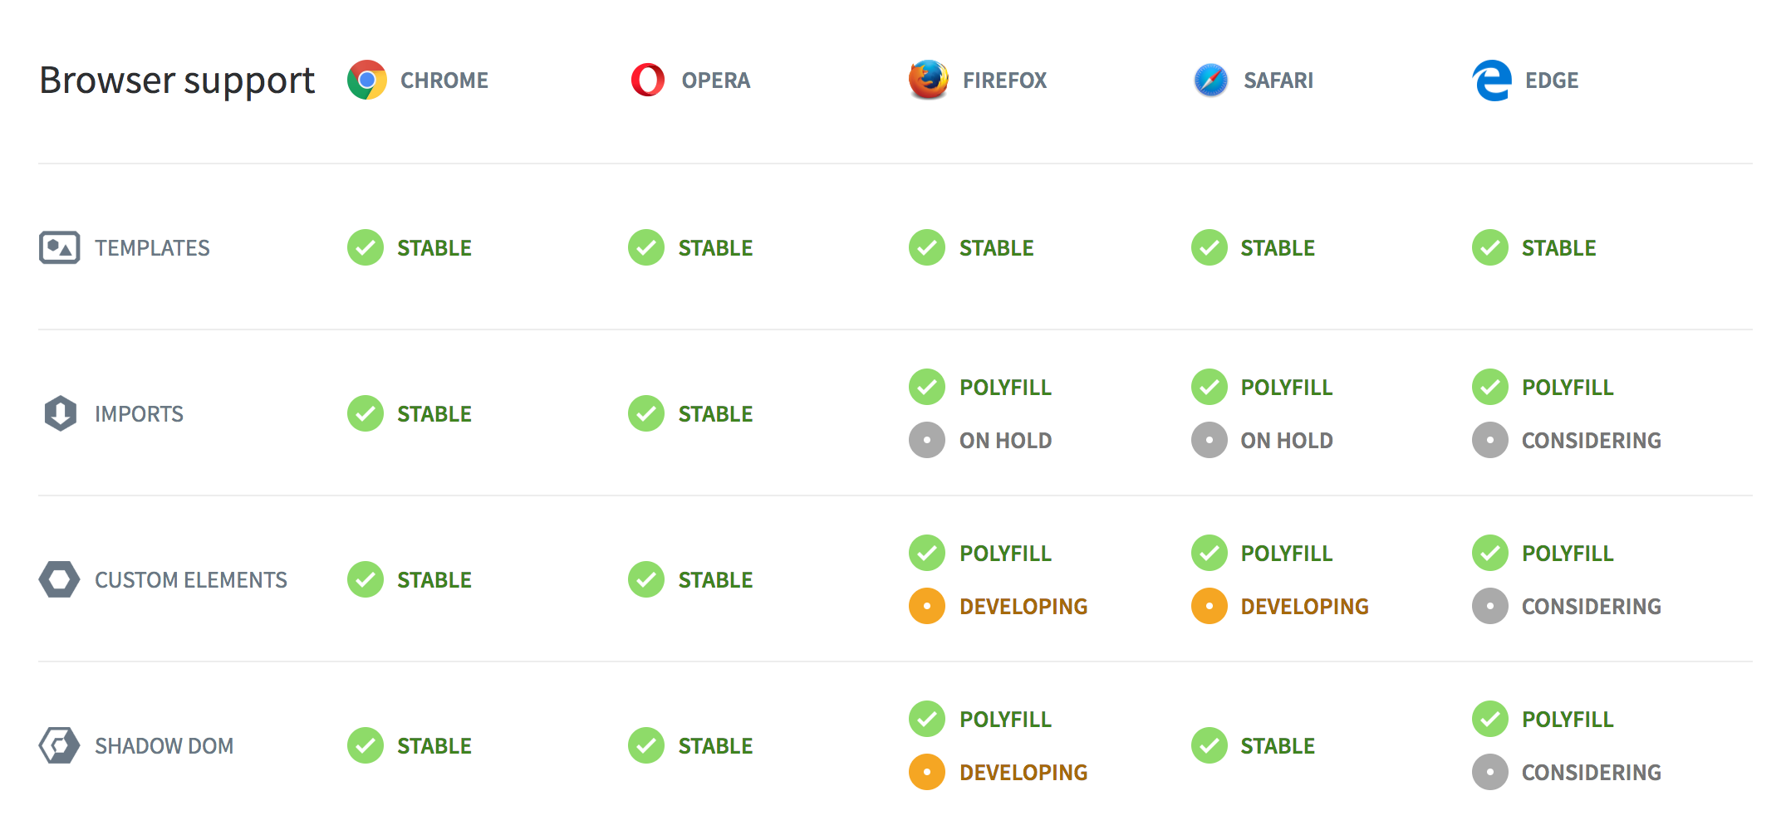Click the CUSTOM ELEMENTS row label
This screenshot has width=1791, height=825.
(x=191, y=580)
